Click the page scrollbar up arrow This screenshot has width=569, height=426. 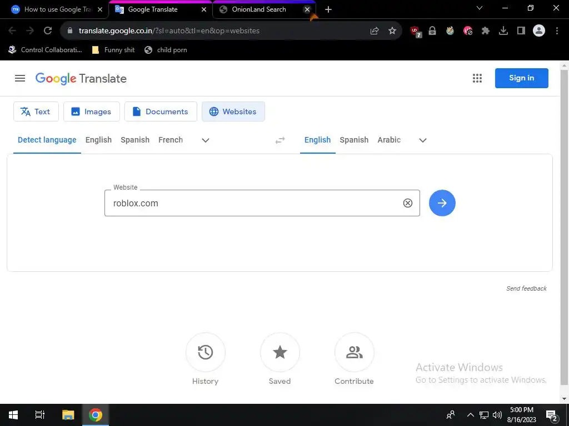tap(565, 65)
